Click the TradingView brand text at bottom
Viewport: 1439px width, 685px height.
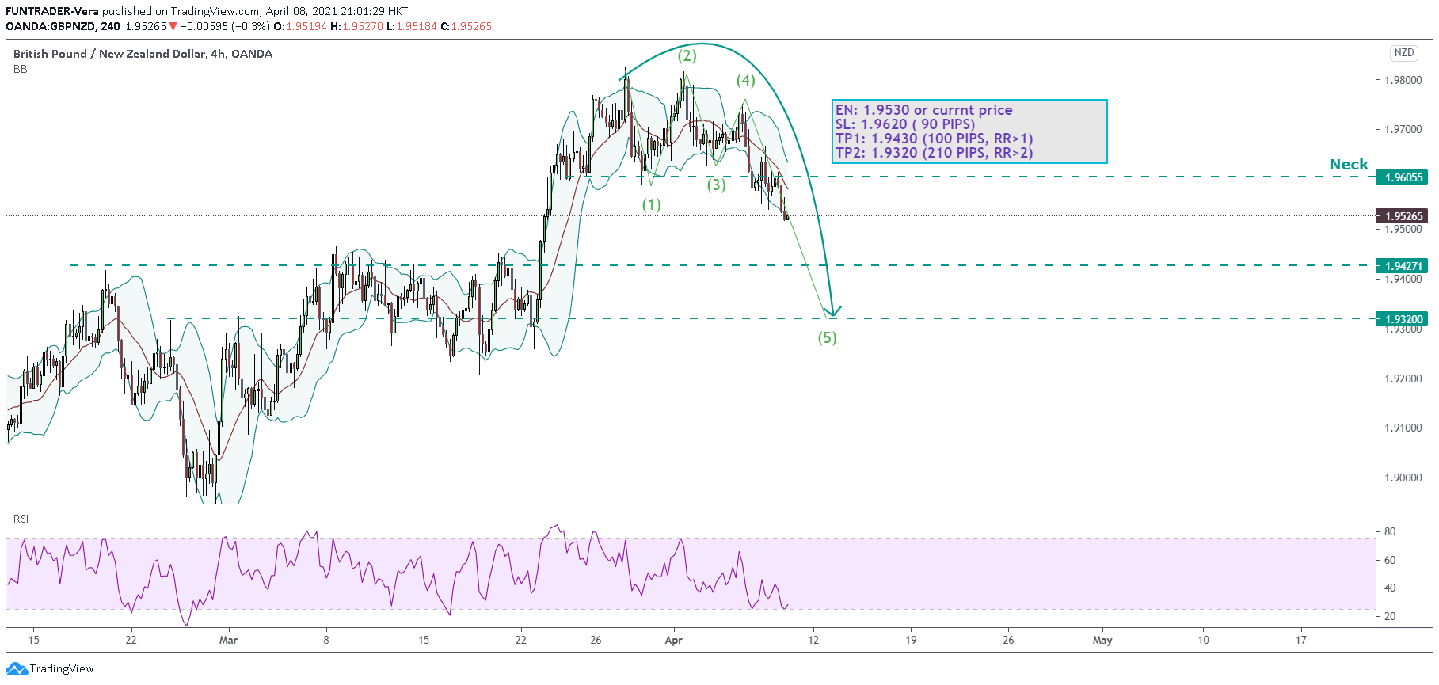(x=62, y=669)
